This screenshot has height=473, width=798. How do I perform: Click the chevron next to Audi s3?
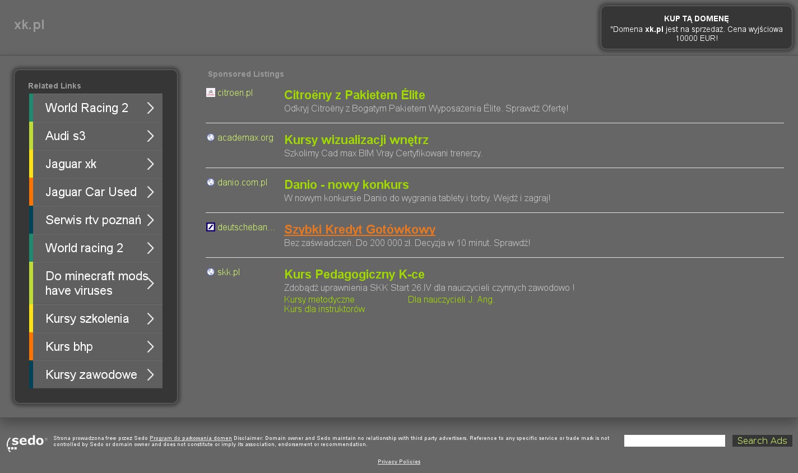coord(150,136)
